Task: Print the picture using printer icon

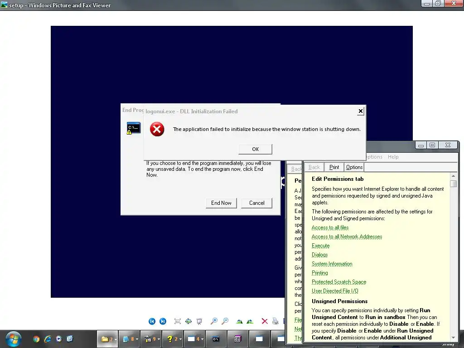Action: tap(275, 321)
